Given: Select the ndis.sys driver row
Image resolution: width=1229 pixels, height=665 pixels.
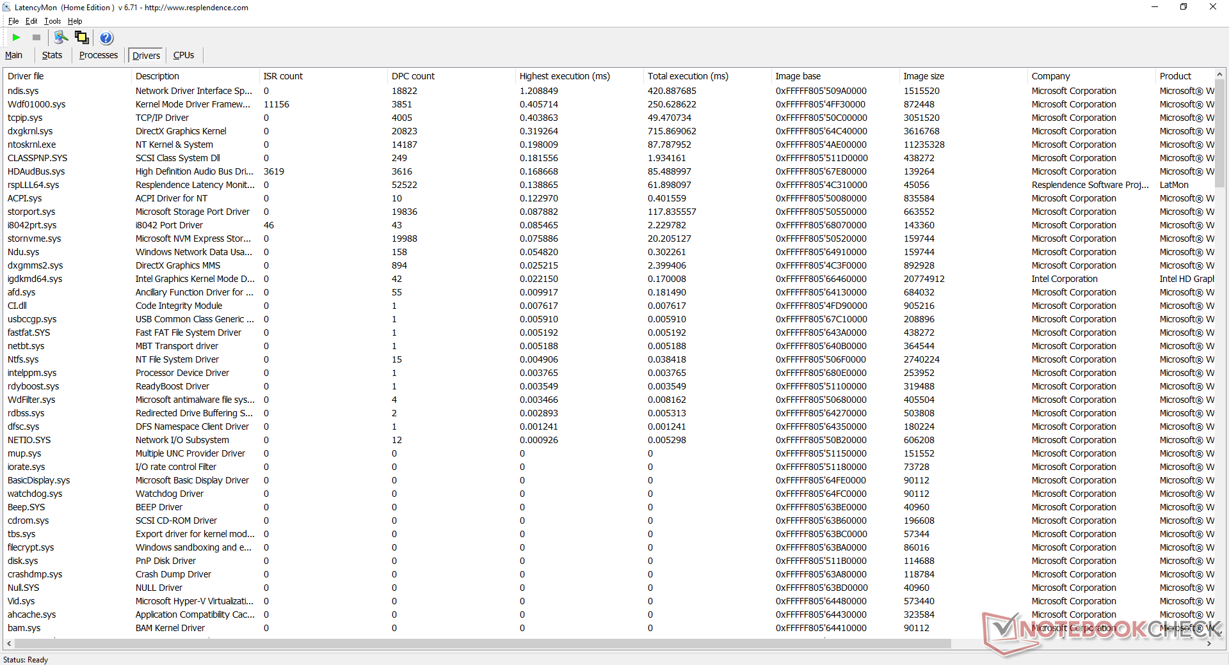Looking at the screenshot, I should [x=609, y=91].
